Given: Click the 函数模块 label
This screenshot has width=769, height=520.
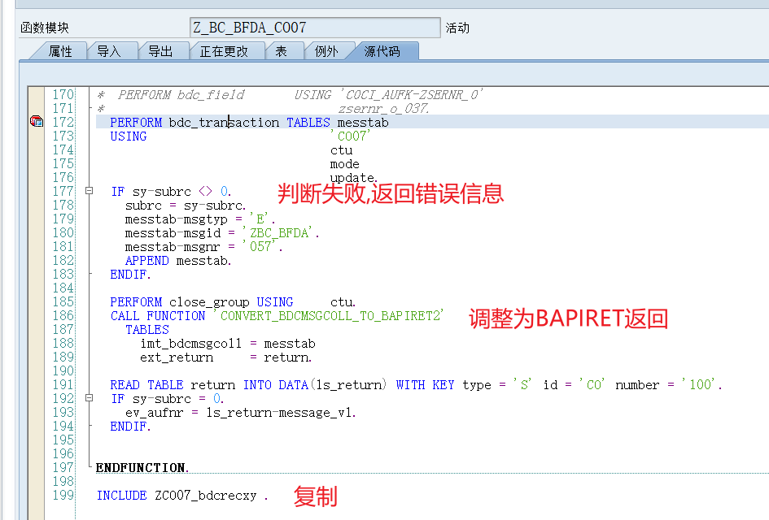Looking at the screenshot, I should (x=45, y=28).
